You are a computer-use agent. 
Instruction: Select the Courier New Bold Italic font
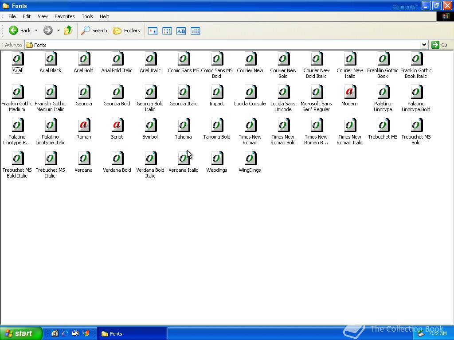pyautogui.click(x=317, y=59)
